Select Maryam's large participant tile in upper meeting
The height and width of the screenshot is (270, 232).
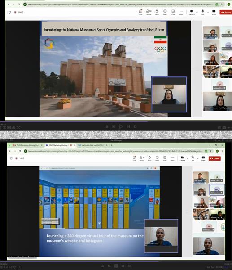[x=217, y=101]
